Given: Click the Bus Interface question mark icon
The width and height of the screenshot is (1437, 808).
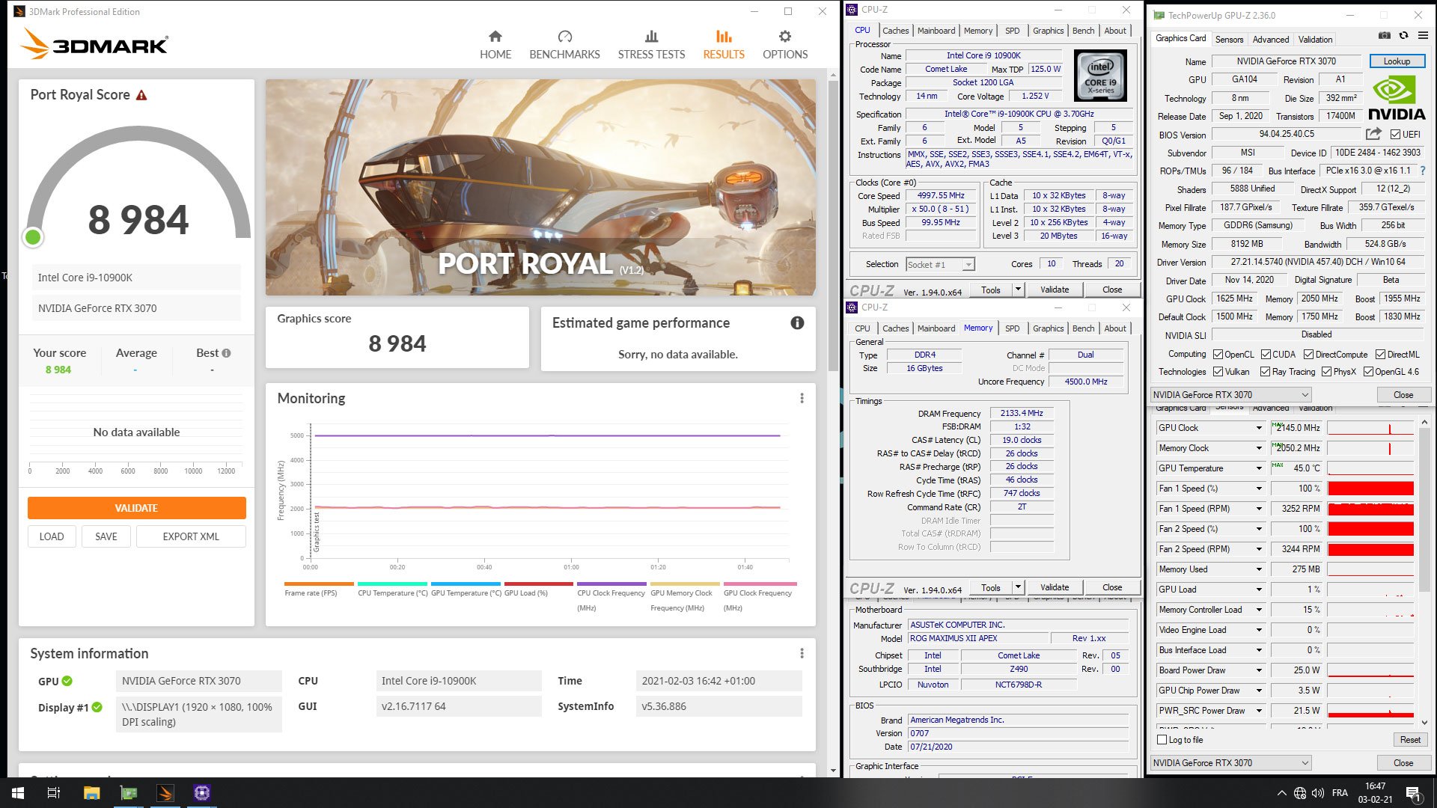Looking at the screenshot, I should 1423,171.
